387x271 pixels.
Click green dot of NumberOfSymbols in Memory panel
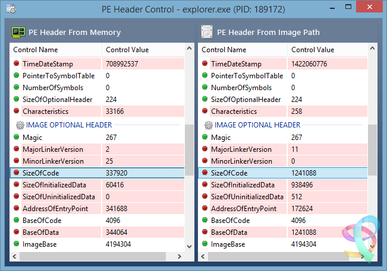click(16, 87)
